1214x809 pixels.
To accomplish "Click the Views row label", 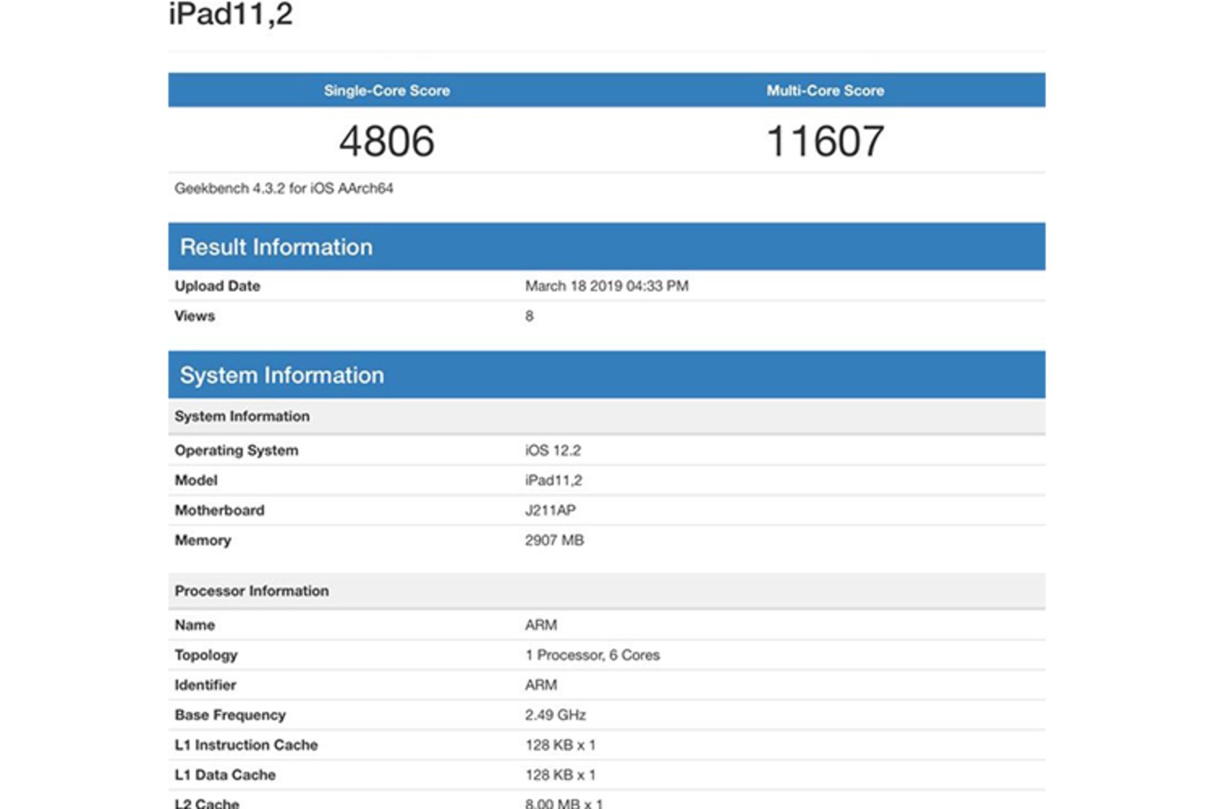I will tap(195, 316).
